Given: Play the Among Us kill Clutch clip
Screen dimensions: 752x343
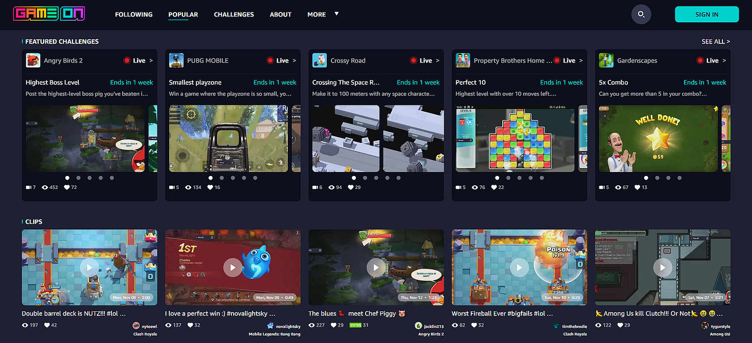Looking at the screenshot, I should pos(662,268).
